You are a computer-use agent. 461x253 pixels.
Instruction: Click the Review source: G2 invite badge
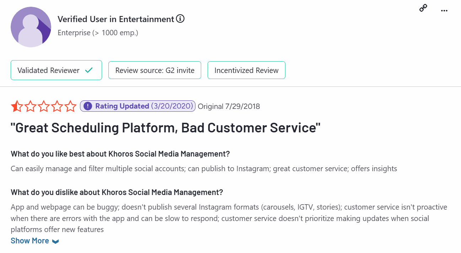pos(155,70)
